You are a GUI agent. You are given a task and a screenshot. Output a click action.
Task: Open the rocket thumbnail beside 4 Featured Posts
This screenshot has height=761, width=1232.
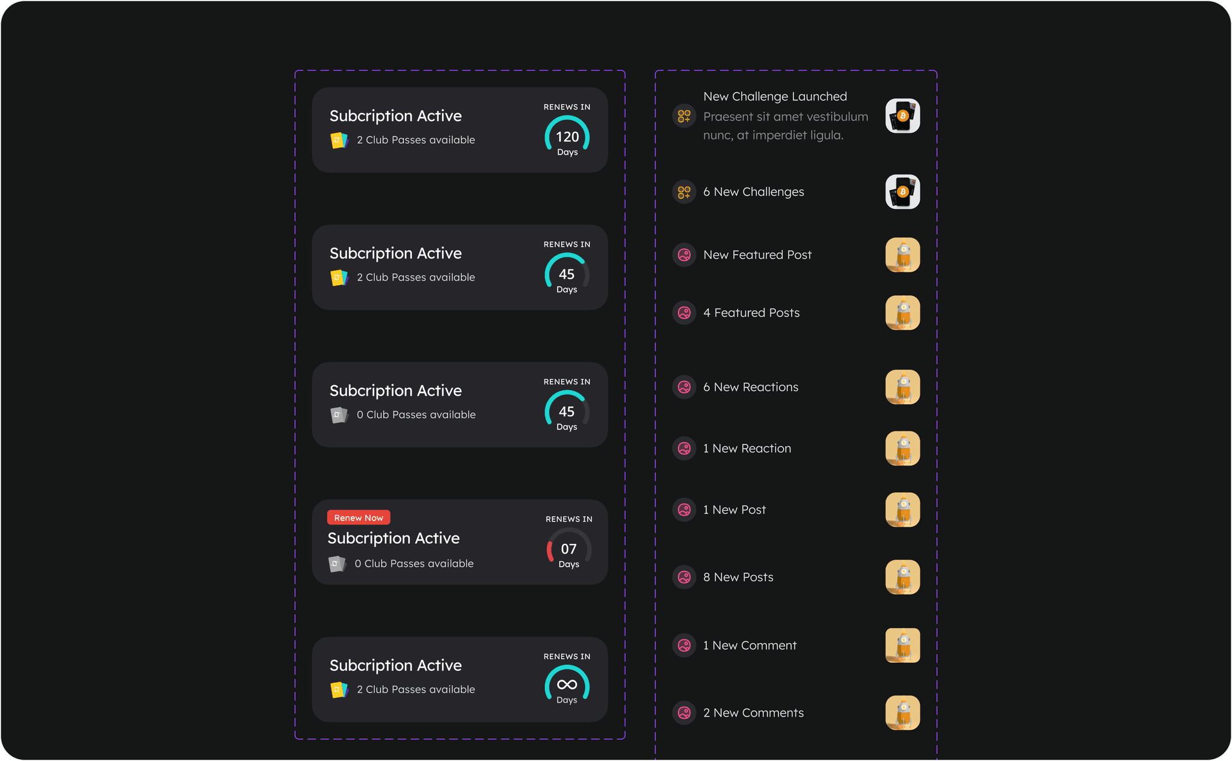pos(902,313)
